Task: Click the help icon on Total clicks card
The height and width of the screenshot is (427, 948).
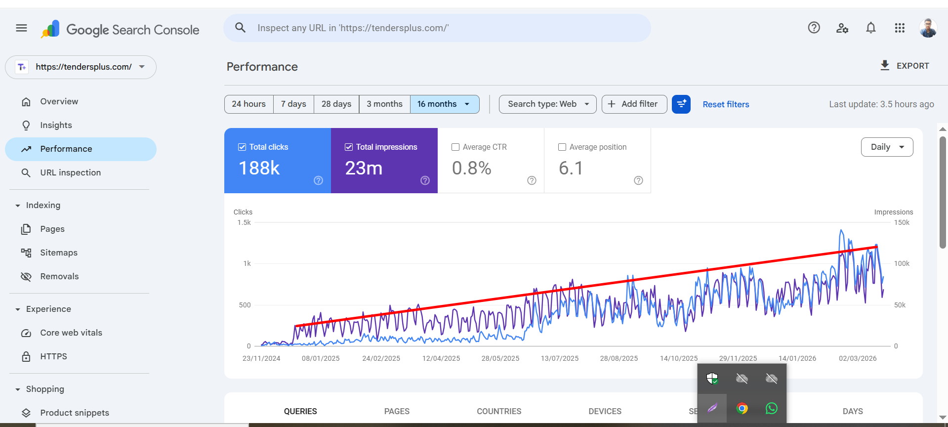Action: (318, 180)
